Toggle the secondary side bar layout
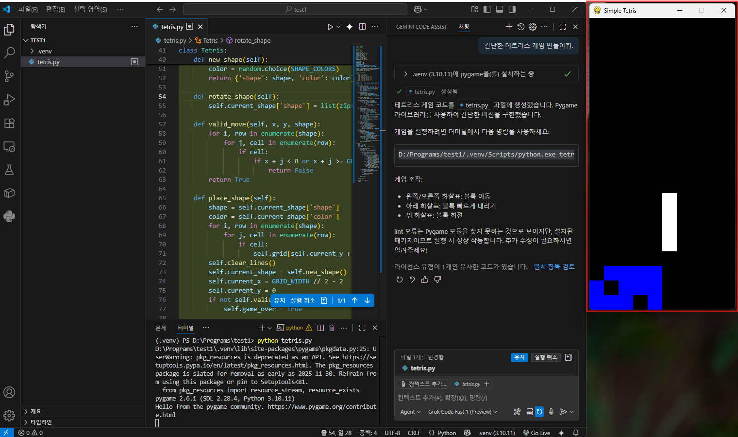This screenshot has width=738, height=437. [x=512, y=9]
